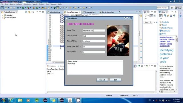Screen dimensions: 183x103
Task: Click the Me Before You movie poster
Action: pos(118,41)
